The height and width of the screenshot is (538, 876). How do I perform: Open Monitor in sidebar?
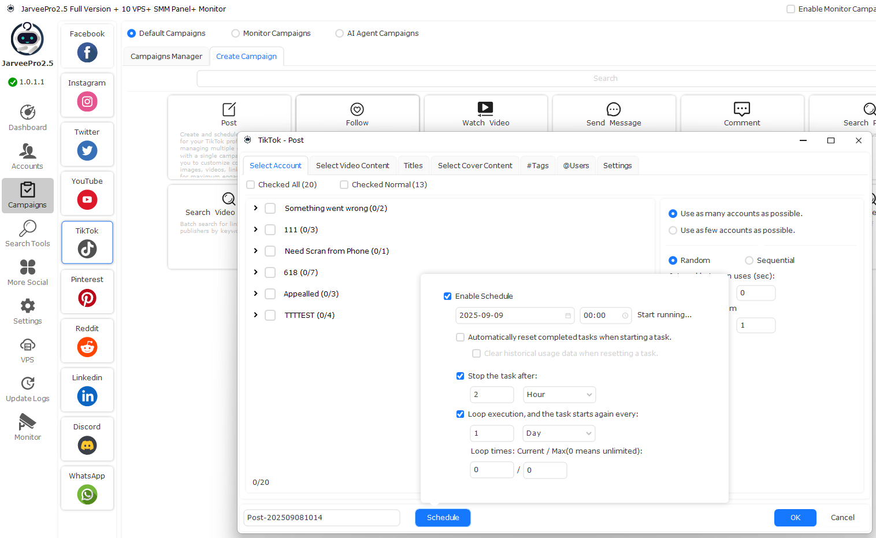[x=28, y=428]
